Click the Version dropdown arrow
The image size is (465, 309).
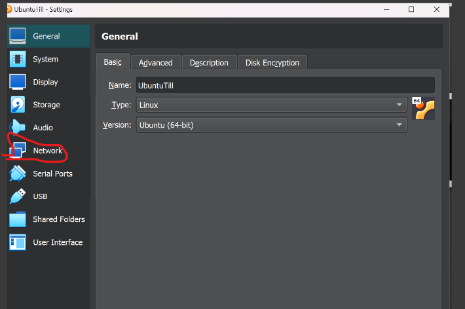pos(399,125)
